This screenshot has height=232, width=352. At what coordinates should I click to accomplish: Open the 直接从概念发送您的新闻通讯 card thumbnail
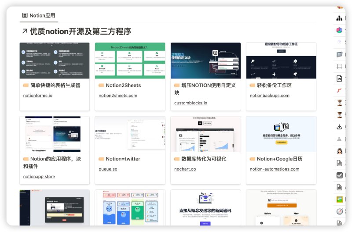coord(205,207)
